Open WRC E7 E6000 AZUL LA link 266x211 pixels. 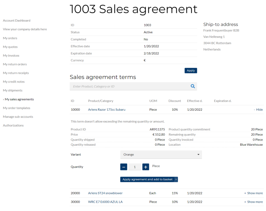click(105, 202)
